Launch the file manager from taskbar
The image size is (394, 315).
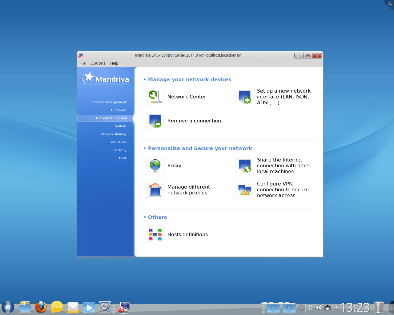[x=25, y=307]
